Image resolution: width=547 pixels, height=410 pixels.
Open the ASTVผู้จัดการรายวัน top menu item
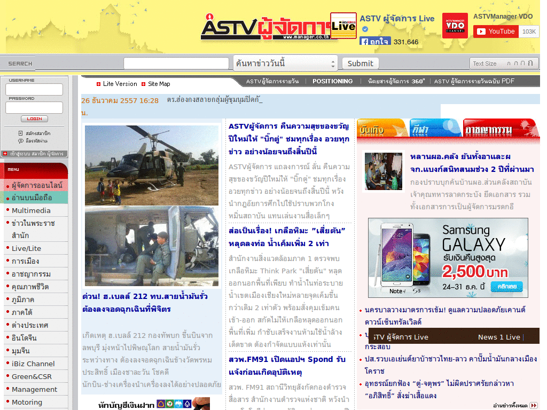click(272, 81)
